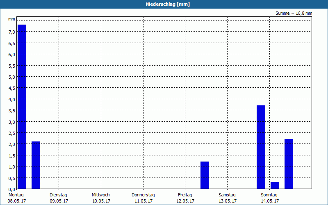Click the 4,5 y-axis value
This screenshot has height=205, width=328.
pos(12,88)
